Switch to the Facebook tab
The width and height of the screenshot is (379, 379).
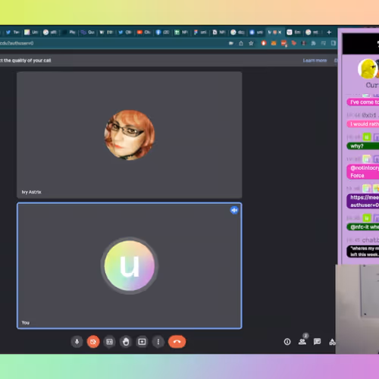click(x=163, y=33)
